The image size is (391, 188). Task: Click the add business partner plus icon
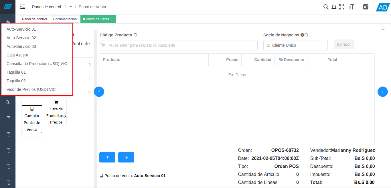pos(302,35)
